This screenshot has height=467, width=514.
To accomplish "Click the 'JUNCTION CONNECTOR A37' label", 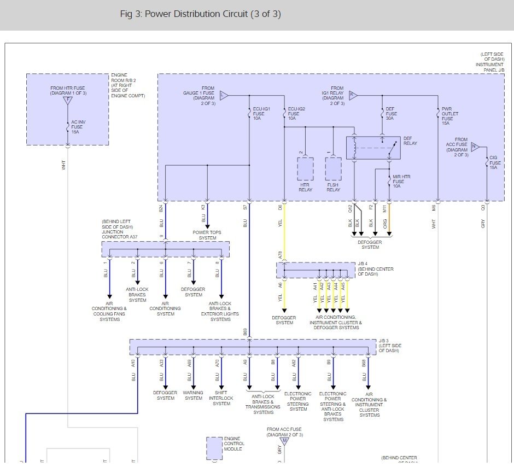I will (120, 234).
